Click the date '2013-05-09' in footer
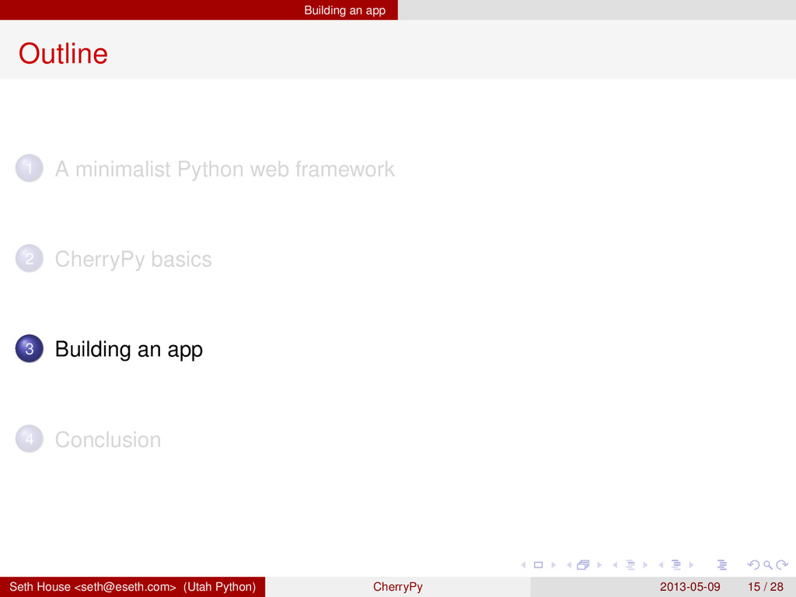796x597 pixels. [690, 587]
